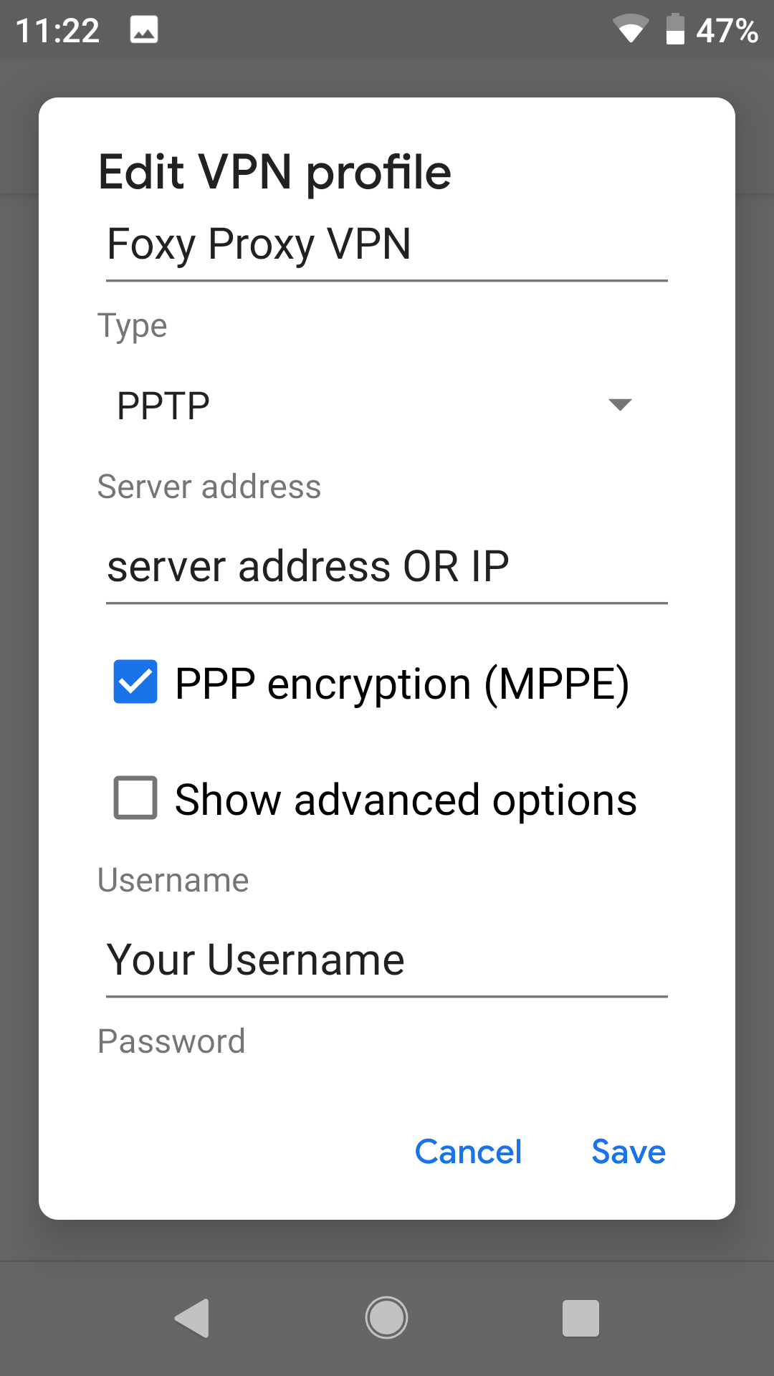This screenshot has height=1376, width=774.
Task: Enable Show advanced options checkbox
Action: click(x=135, y=798)
